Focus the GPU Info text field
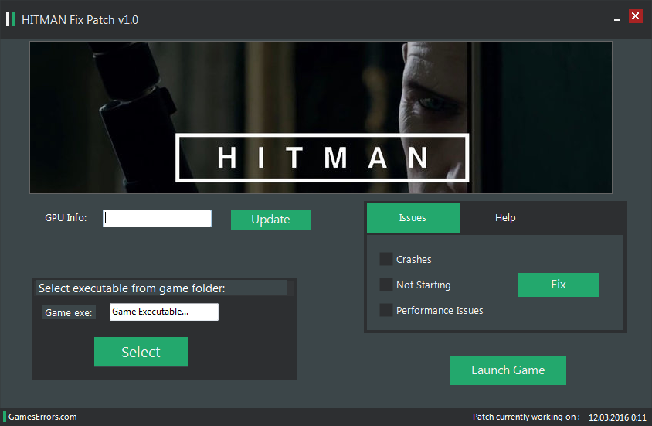 pyautogui.click(x=157, y=218)
